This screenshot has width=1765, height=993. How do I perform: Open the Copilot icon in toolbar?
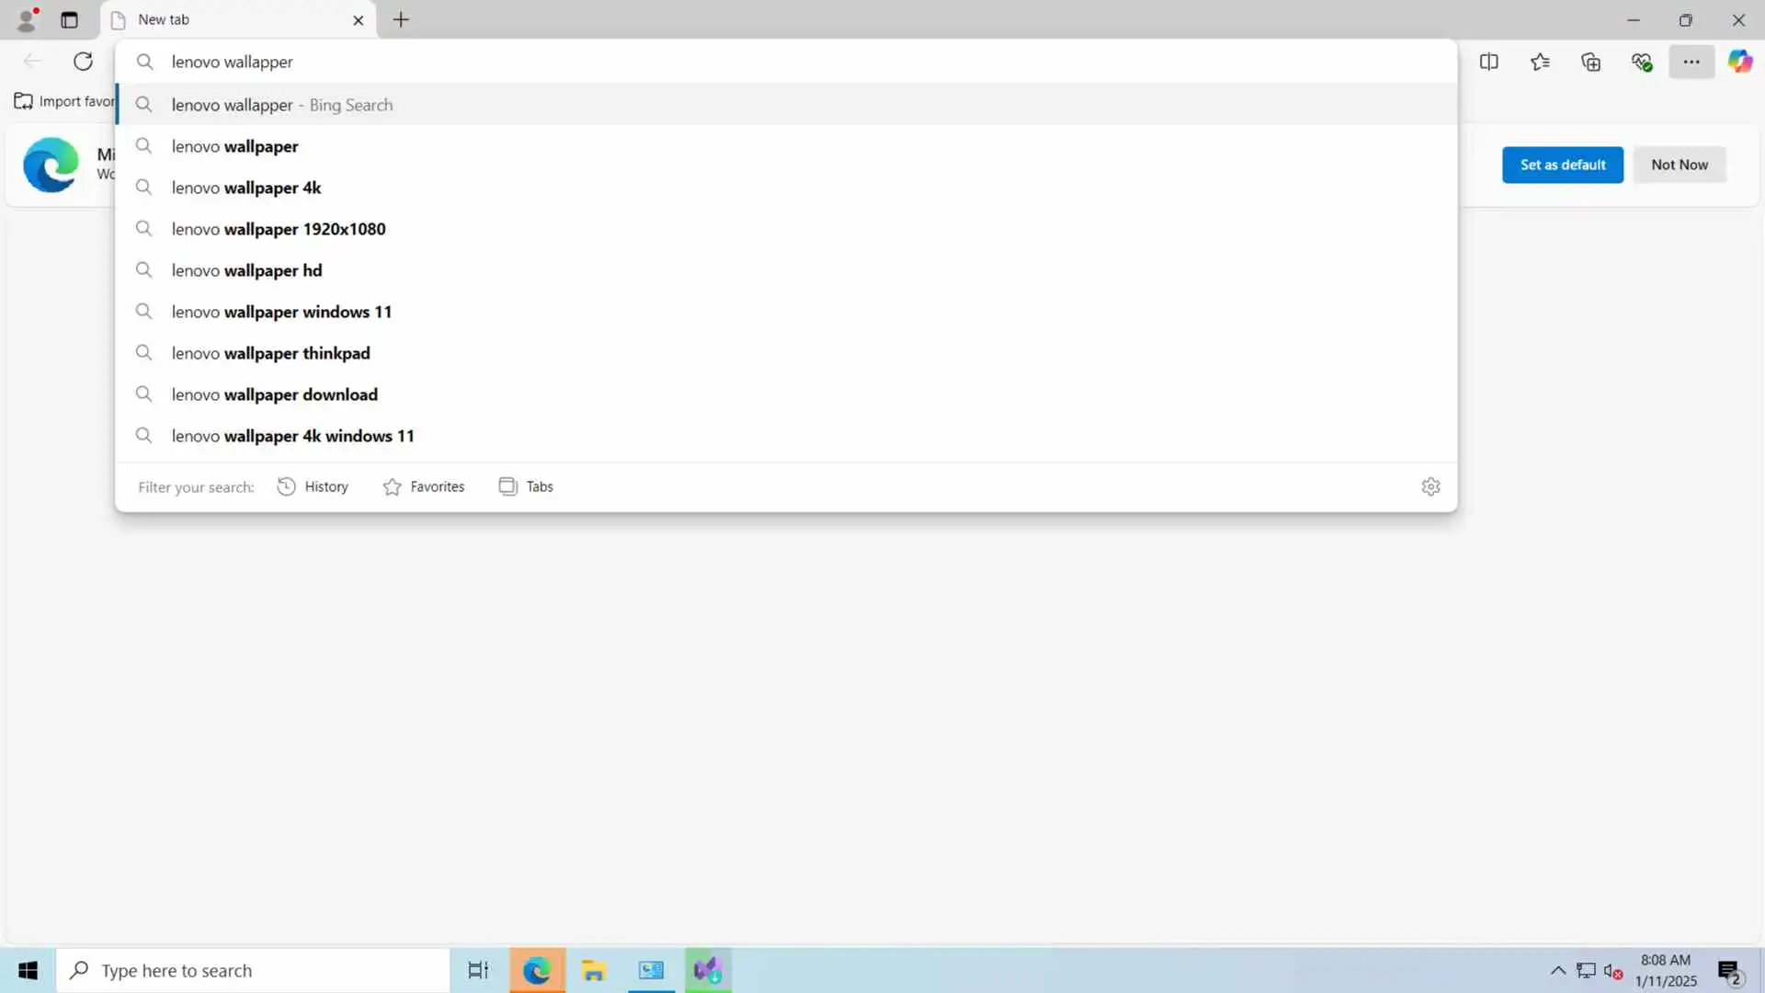coord(1739,62)
